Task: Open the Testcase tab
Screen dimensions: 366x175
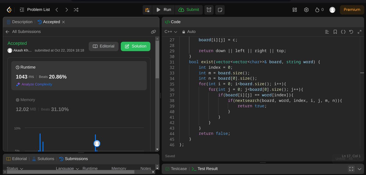Action: [176, 169]
